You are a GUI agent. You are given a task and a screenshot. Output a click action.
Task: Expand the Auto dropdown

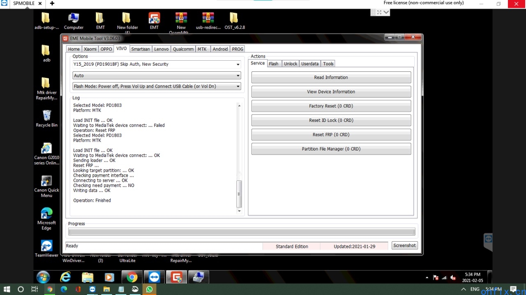click(238, 76)
